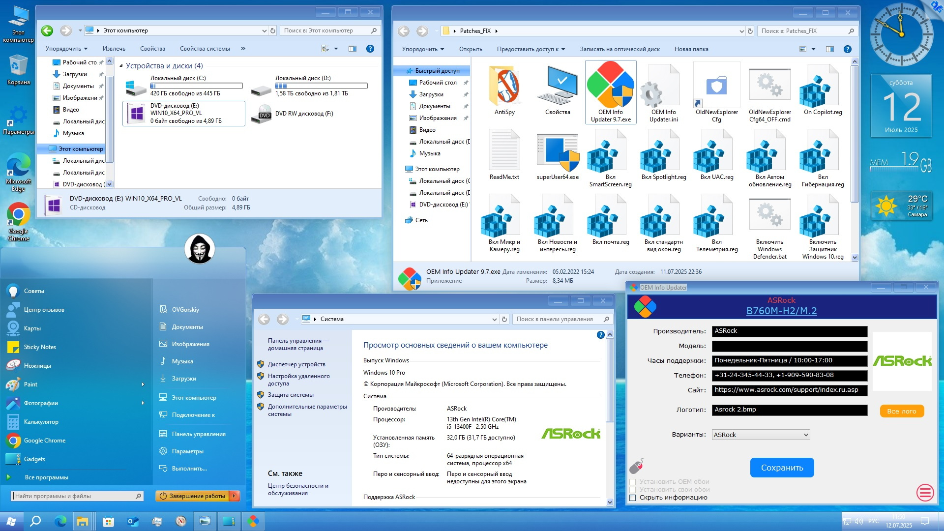Viewport: 944px width, 531px height.
Task: Open 'Диспетчер устройств' link
Action: [296, 364]
